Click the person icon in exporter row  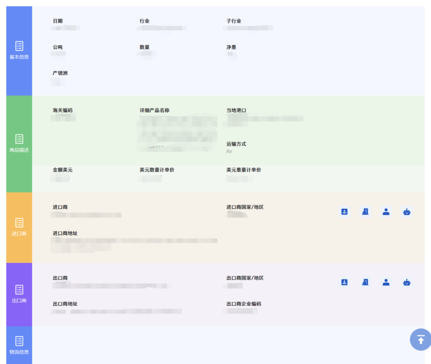point(386,282)
